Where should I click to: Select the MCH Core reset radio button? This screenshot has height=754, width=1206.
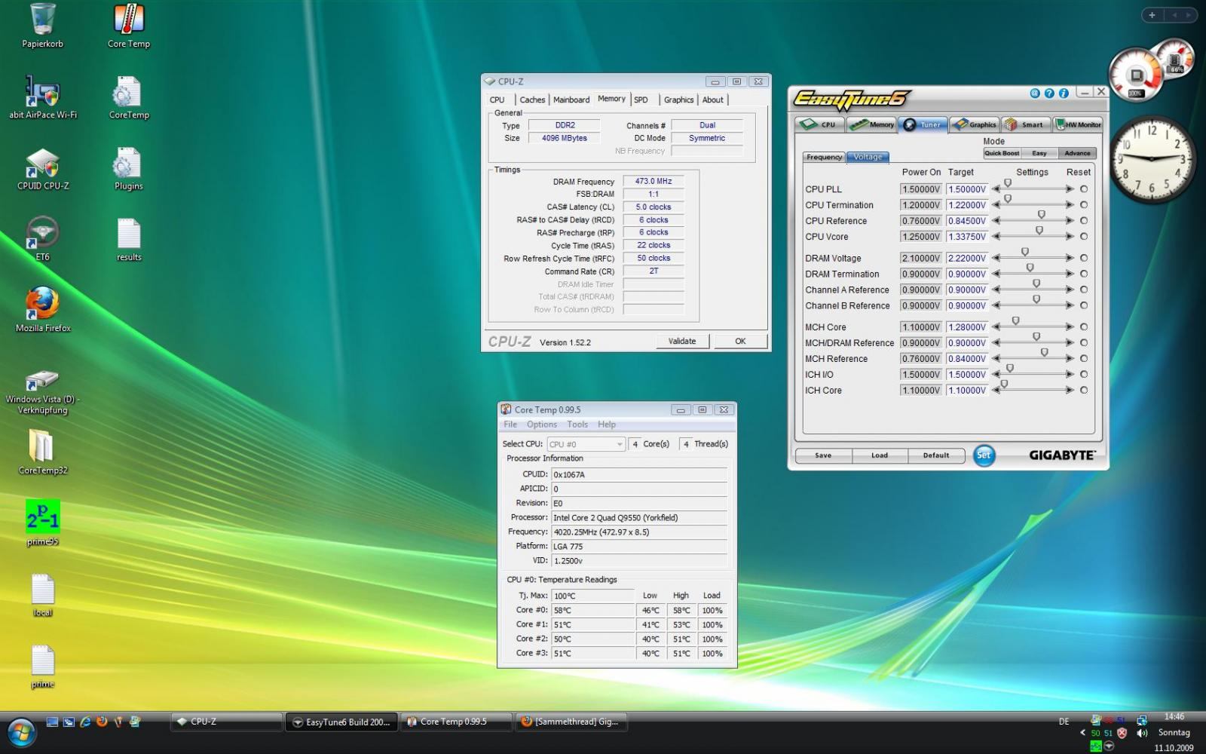click(1084, 327)
